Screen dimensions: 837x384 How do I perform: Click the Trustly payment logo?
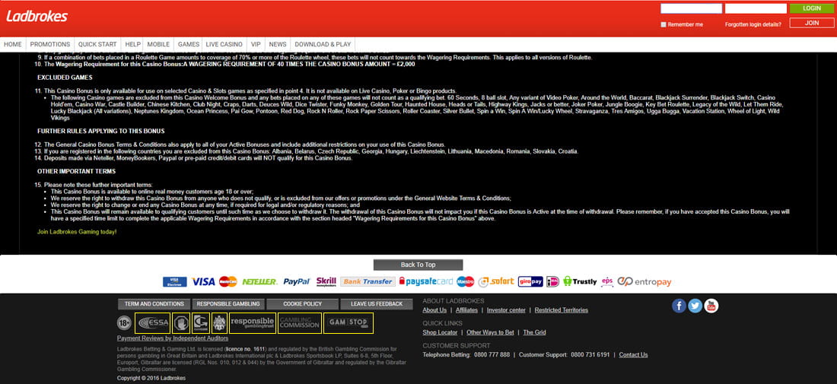click(x=580, y=281)
